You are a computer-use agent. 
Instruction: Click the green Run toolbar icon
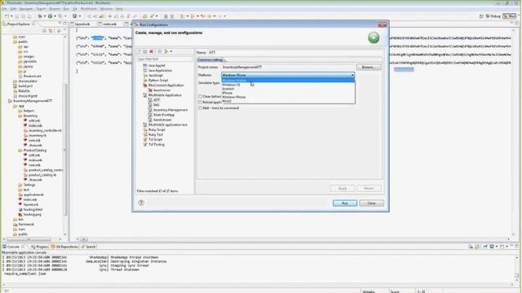point(51,16)
